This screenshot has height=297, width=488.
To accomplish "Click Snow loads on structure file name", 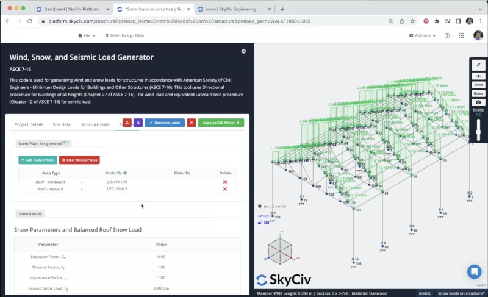I will (x=461, y=293).
